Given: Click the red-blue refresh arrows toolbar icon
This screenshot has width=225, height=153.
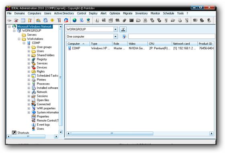Looking at the screenshot, I should [x=66, y=20].
